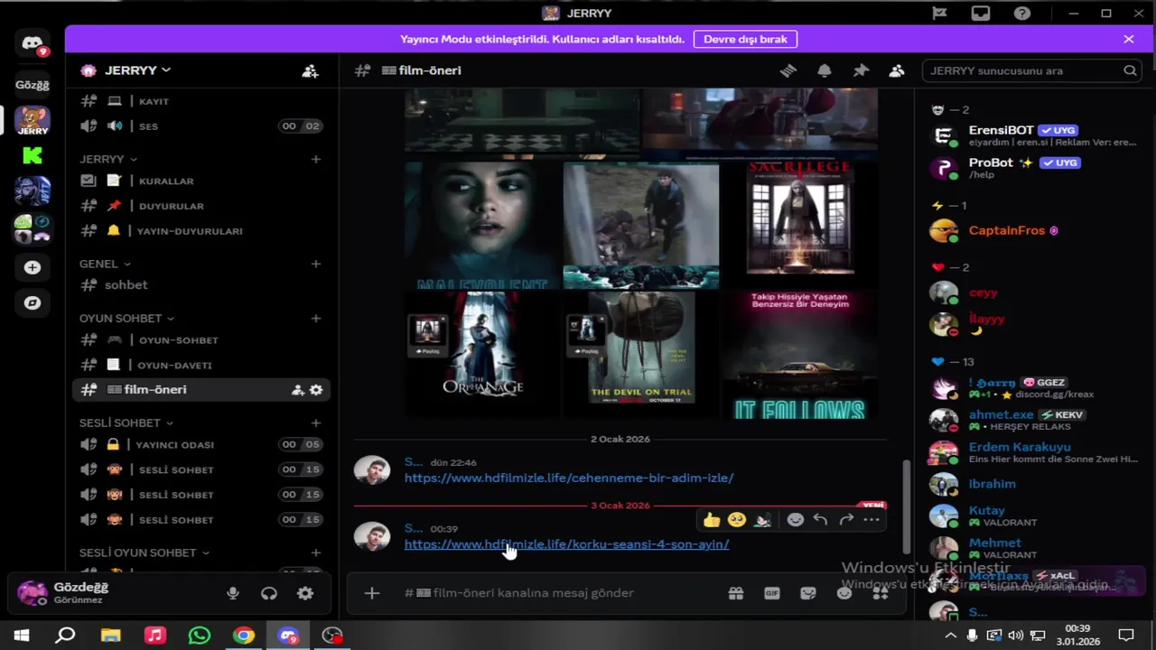The width and height of the screenshot is (1156, 650).
Task: Open the It Follows poster thumbnail
Action: click(800, 354)
